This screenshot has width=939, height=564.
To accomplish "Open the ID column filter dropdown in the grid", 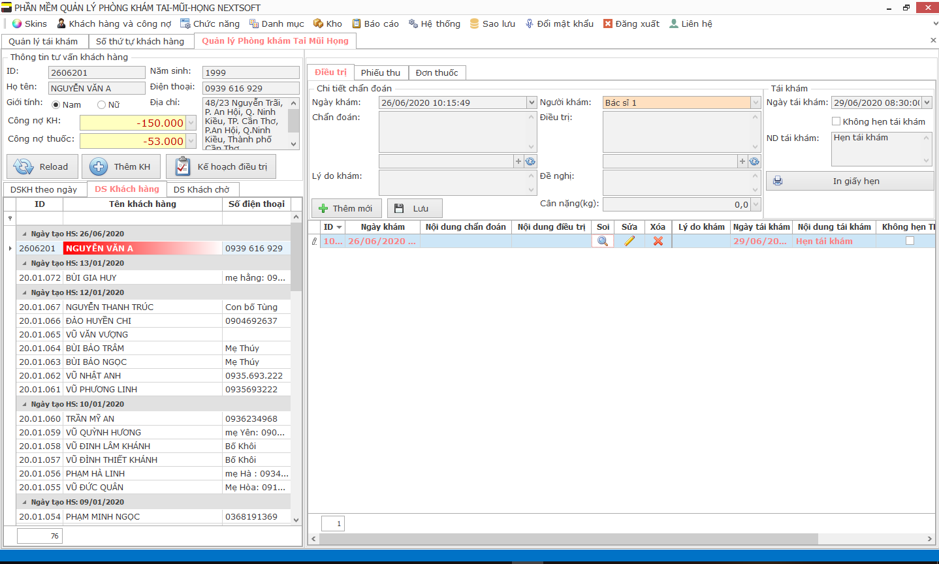I will point(339,227).
